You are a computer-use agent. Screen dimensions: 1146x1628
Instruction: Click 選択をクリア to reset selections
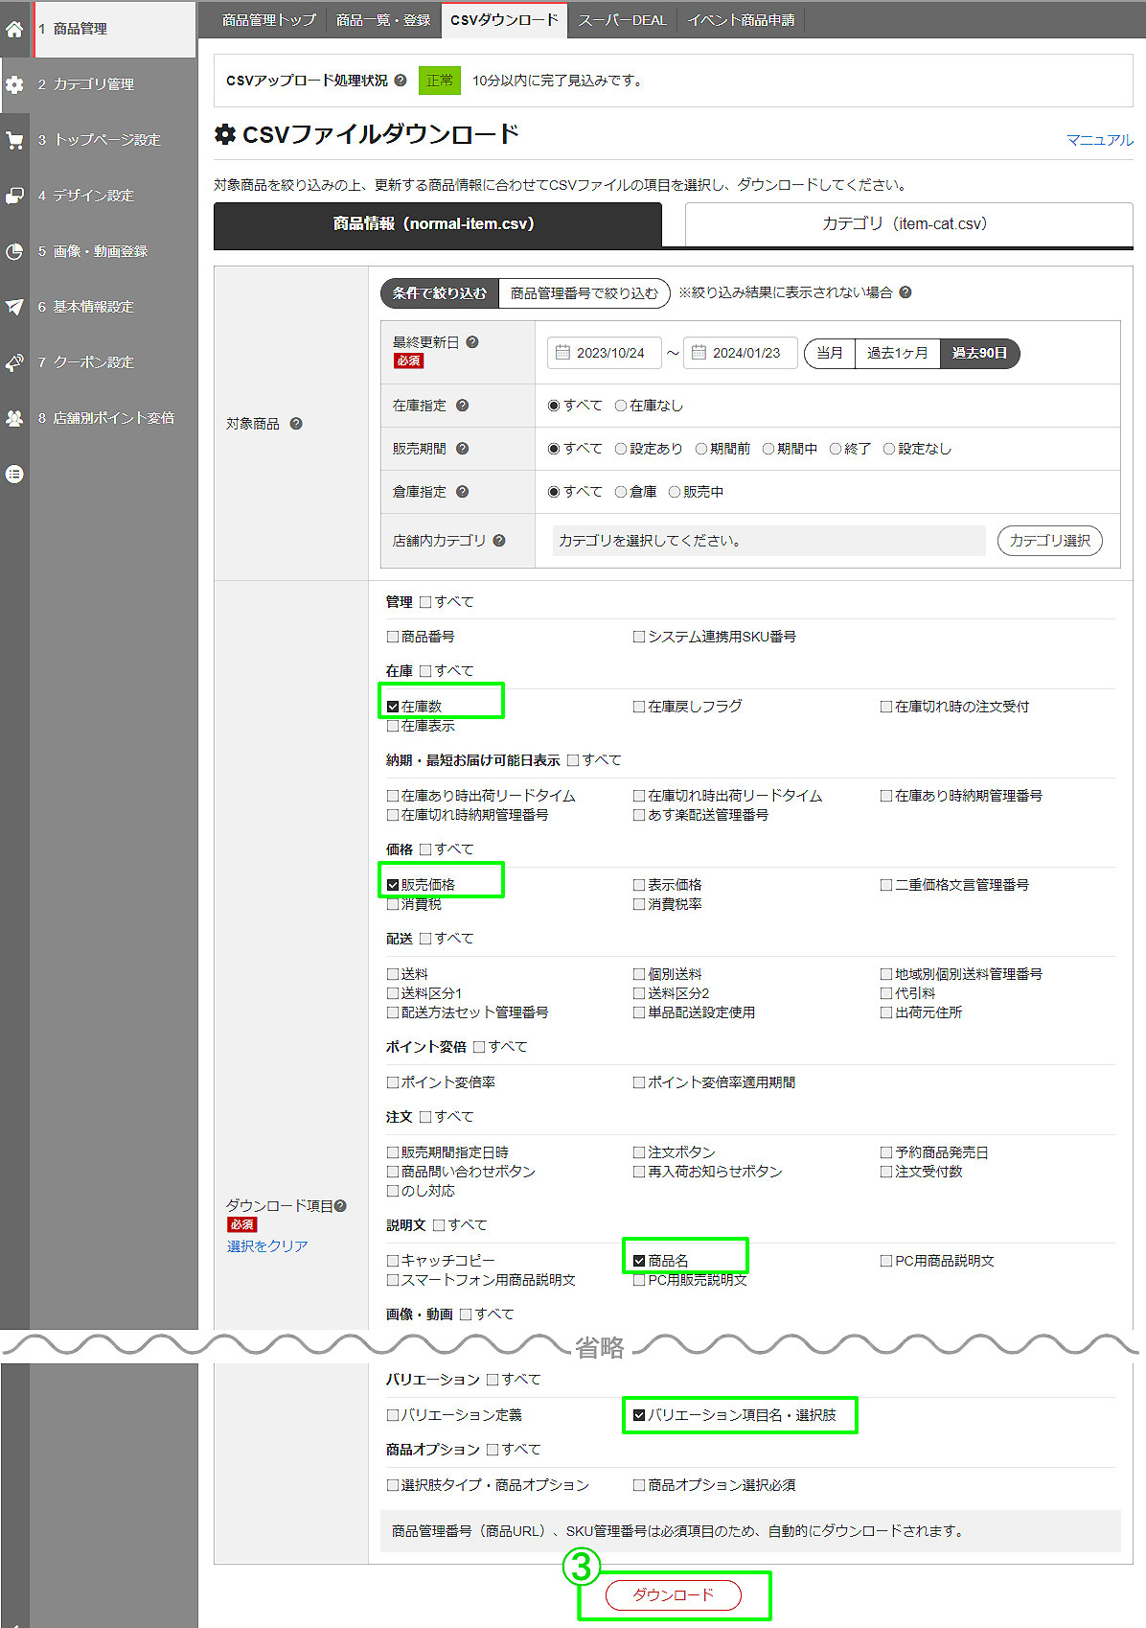tap(267, 1246)
